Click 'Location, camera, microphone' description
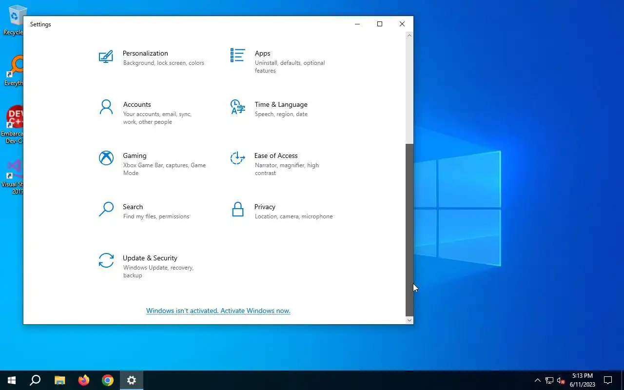624x390 pixels. (x=293, y=216)
